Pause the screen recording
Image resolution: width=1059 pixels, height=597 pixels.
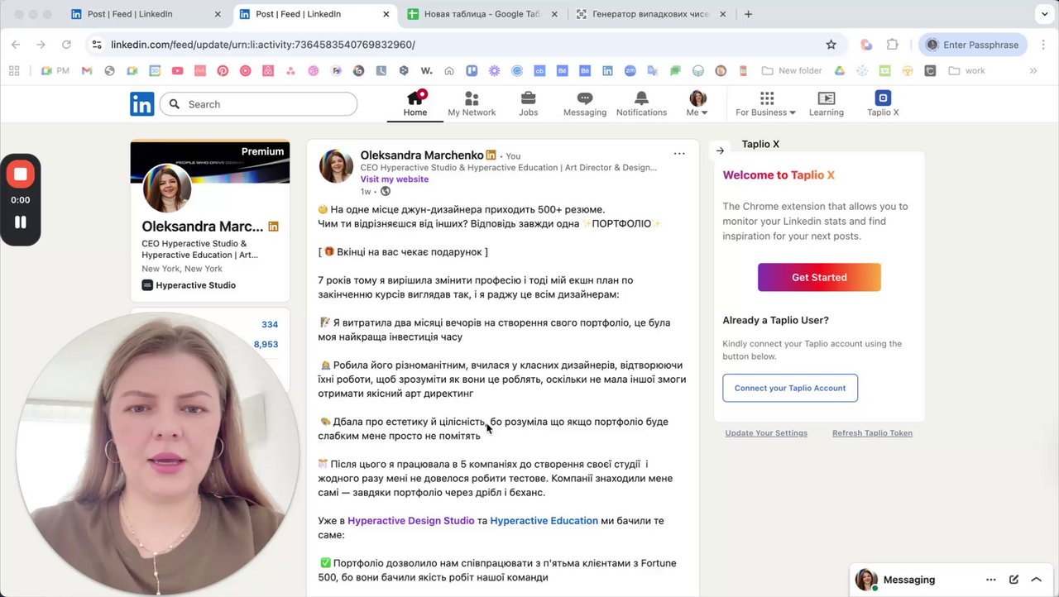tap(21, 222)
